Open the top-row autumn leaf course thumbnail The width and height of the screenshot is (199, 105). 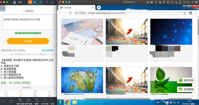127,32
